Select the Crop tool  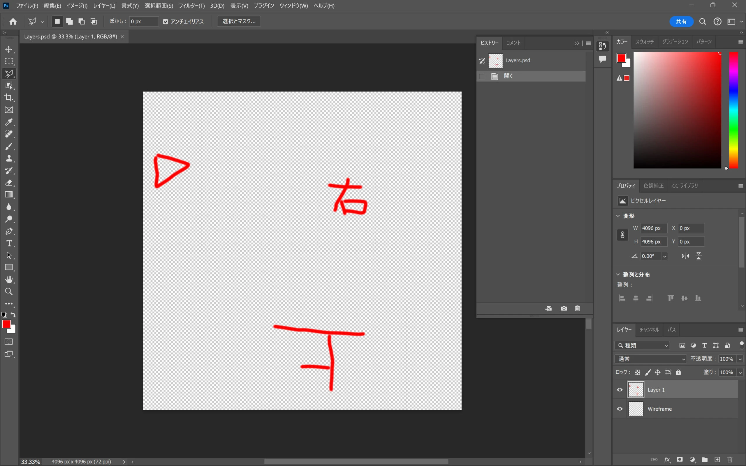point(9,98)
